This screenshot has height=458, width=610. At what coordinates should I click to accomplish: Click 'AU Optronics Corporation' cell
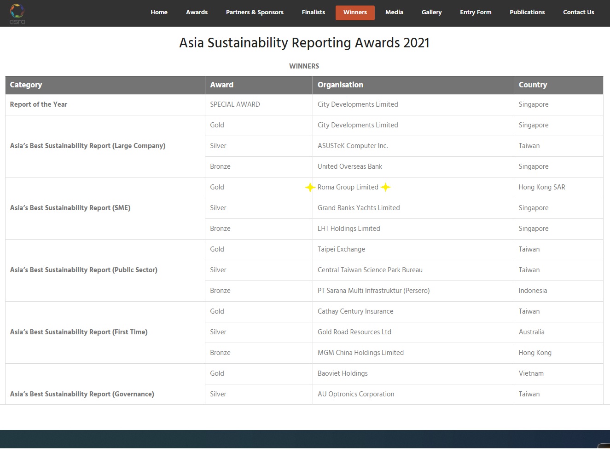click(x=413, y=395)
